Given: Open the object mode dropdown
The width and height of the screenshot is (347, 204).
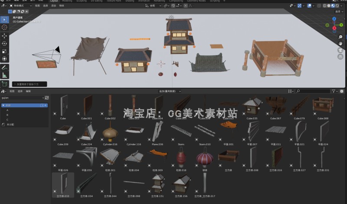Looking at the screenshot, I should click(x=21, y=6).
